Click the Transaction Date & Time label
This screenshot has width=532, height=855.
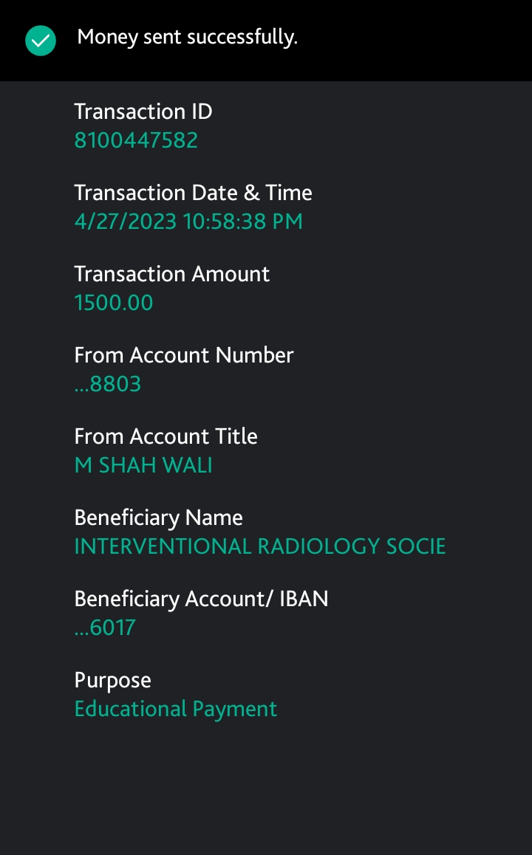[193, 193]
